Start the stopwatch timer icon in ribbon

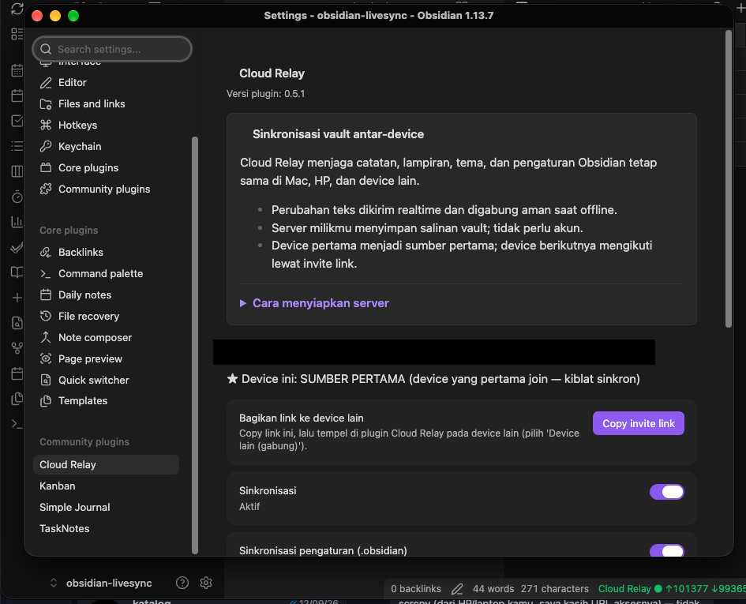tap(17, 197)
